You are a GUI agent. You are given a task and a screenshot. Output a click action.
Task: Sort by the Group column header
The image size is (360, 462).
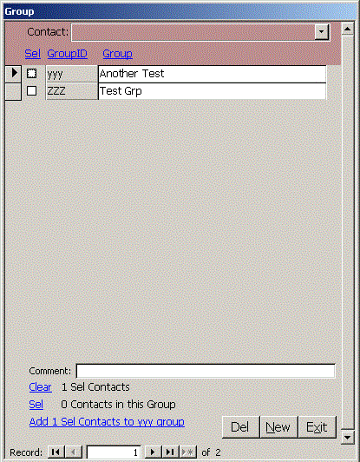tap(117, 54)
